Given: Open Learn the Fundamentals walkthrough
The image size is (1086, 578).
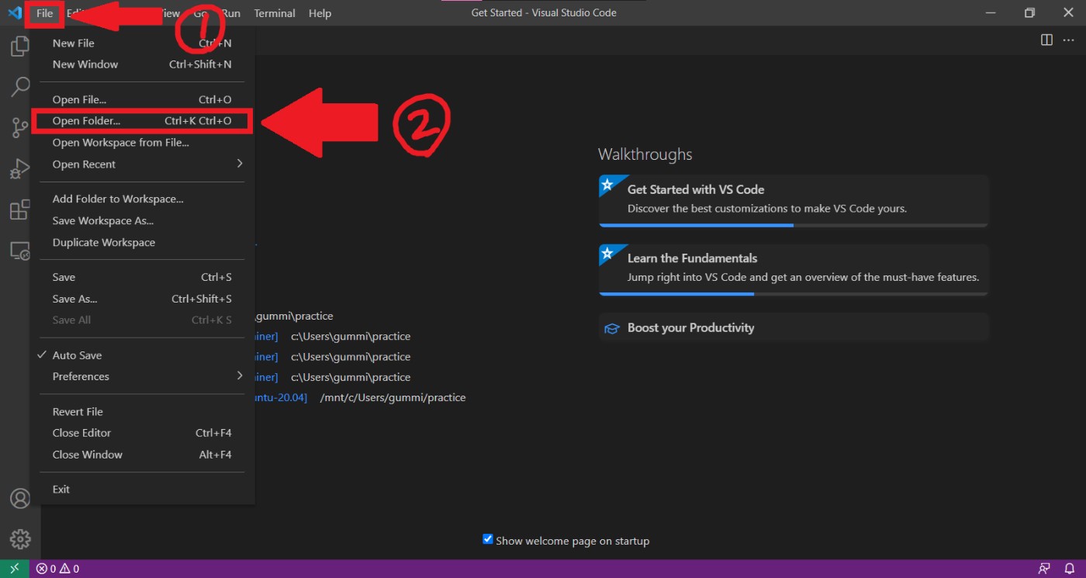Looking at the screenshot, I should (x=794, y=269).
